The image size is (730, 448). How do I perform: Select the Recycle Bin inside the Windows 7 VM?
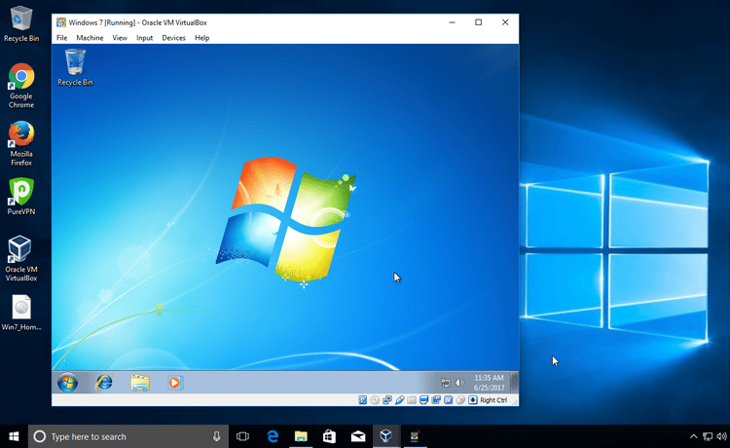pos(75,68)
